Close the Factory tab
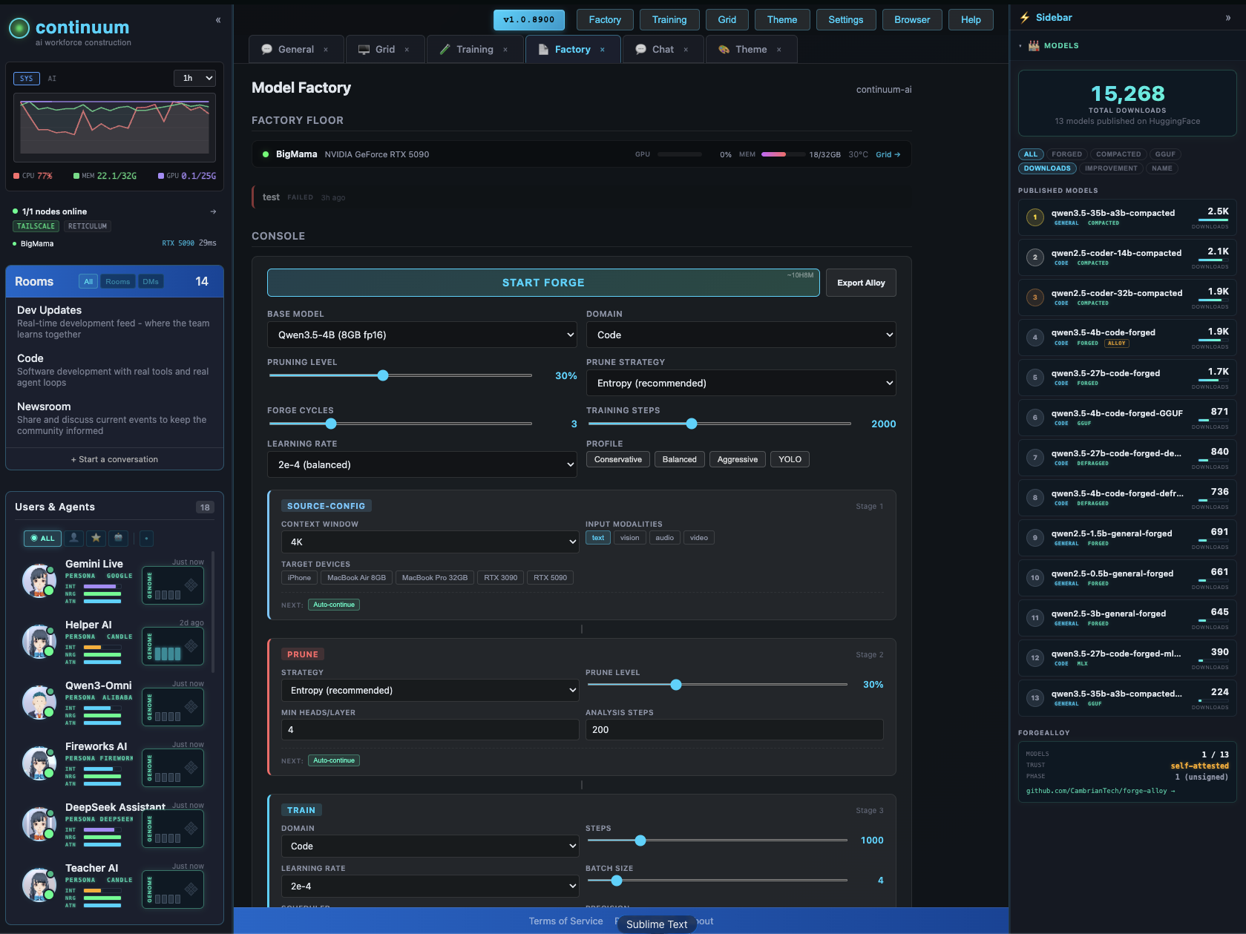Image resolution: width=1246 pixels, height=934 pixels. [603, 50]
